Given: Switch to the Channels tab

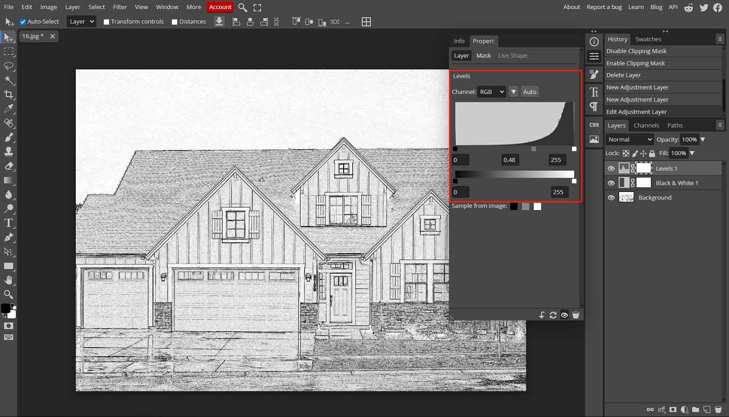Looking at the screenshot, I should pyautogui.click(x=646, y=125).
